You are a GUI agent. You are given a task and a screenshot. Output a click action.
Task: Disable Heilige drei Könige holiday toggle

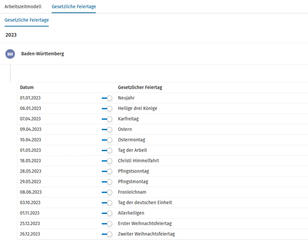[107, 109]
